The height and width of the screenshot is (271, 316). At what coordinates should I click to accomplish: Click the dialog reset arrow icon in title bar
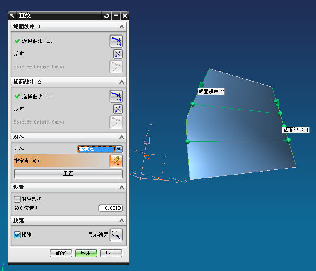coord(106,16)
